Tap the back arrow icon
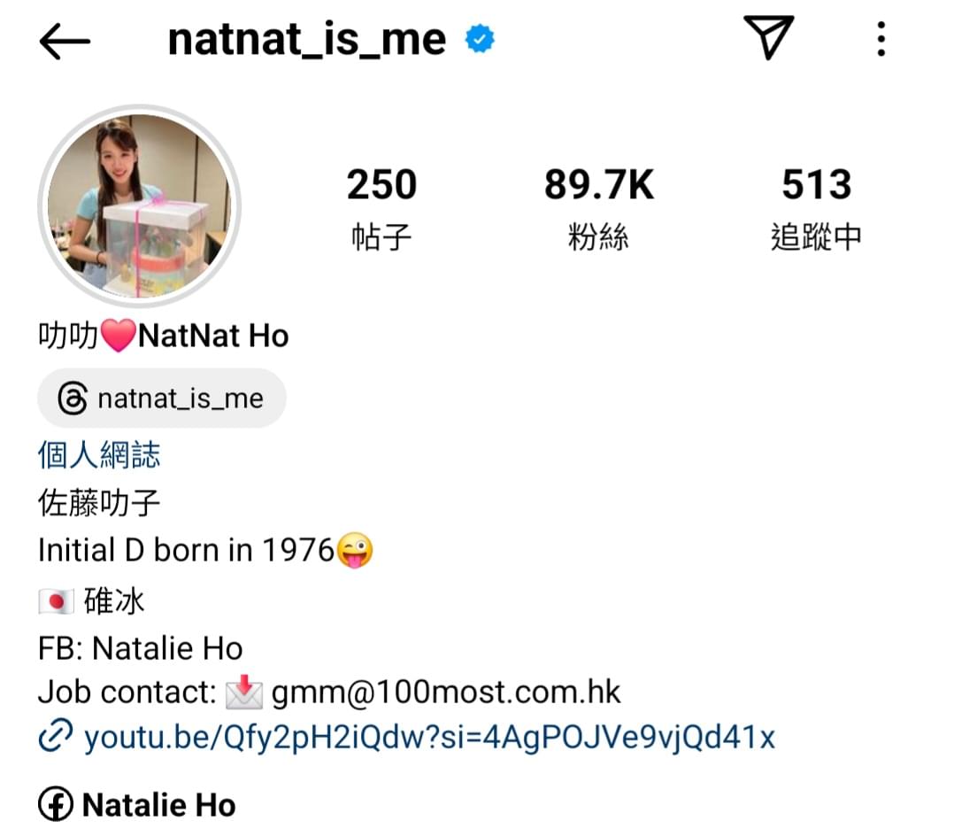The image size is (954, 828). pyautogui.click(x=65, y=41)
